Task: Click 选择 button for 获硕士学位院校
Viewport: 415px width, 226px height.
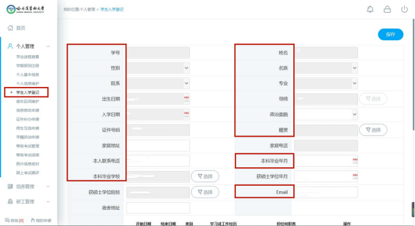Action: [205, 192]
